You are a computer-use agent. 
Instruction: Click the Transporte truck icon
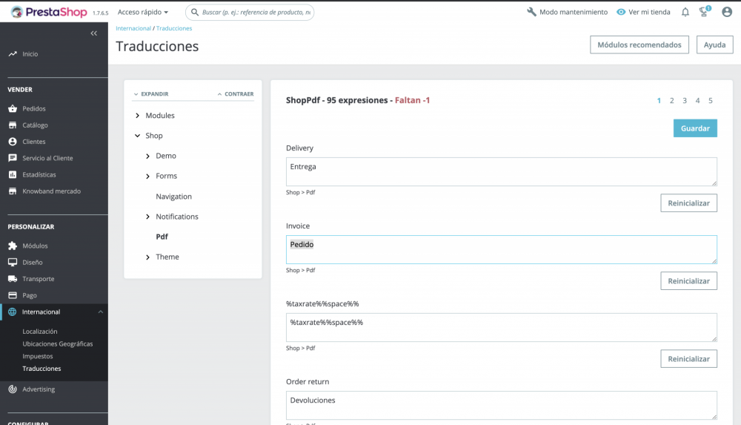click(x=13, y=279)
